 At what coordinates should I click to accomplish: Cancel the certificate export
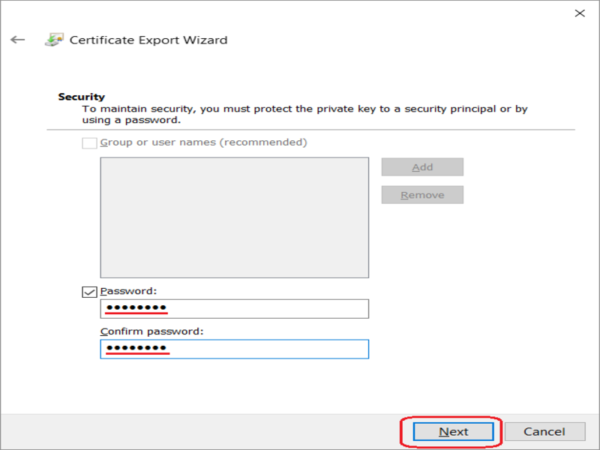pos(544,432)
